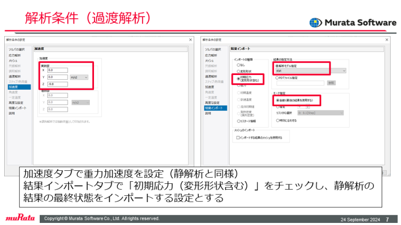Close the result import (結果インポート) dialog
The image size is (401, 225).
click(386, 40)
